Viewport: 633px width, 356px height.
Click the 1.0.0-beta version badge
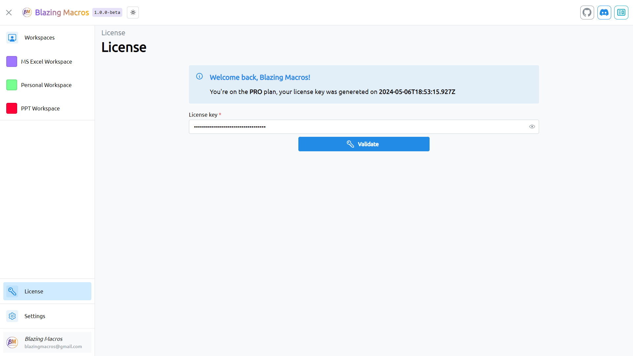coord(107,13)
